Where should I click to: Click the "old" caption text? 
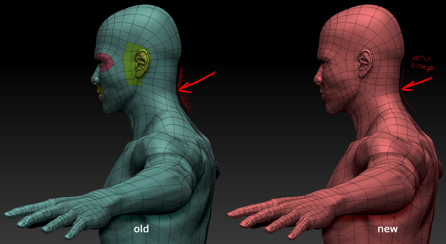pyautogui.click(x=141, y=228)
